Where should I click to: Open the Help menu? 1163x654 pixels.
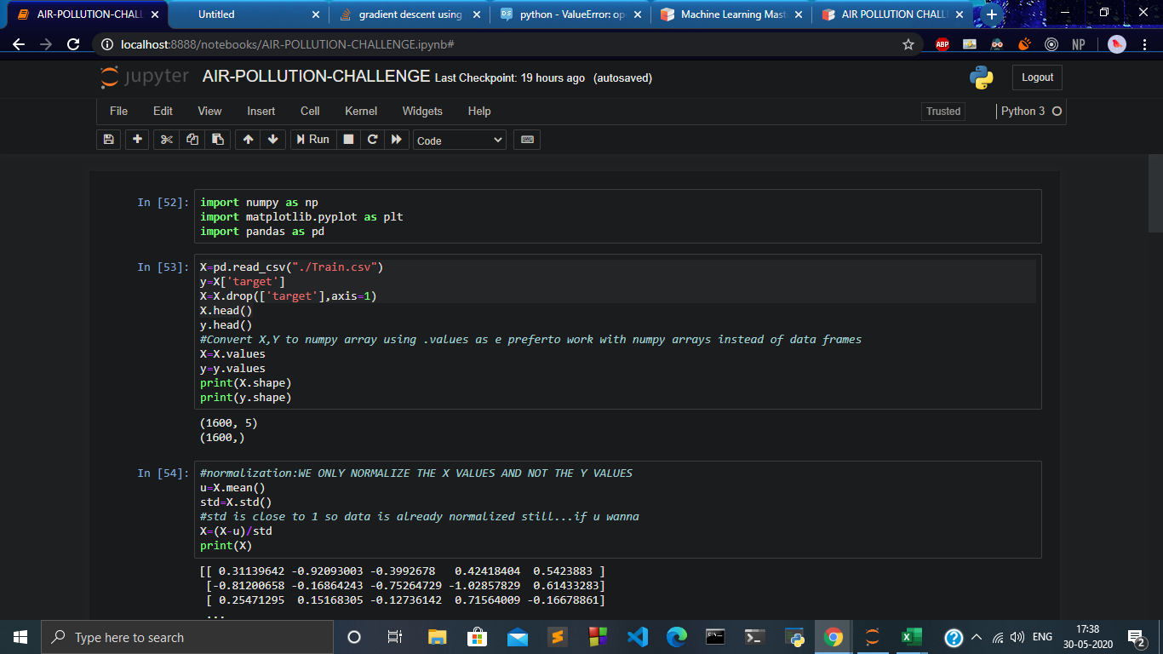[479, 112]
